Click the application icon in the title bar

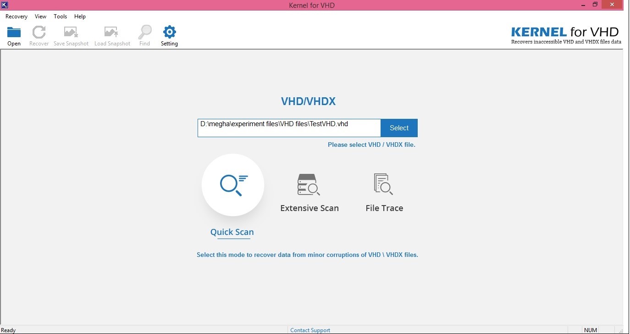(5, 5)
